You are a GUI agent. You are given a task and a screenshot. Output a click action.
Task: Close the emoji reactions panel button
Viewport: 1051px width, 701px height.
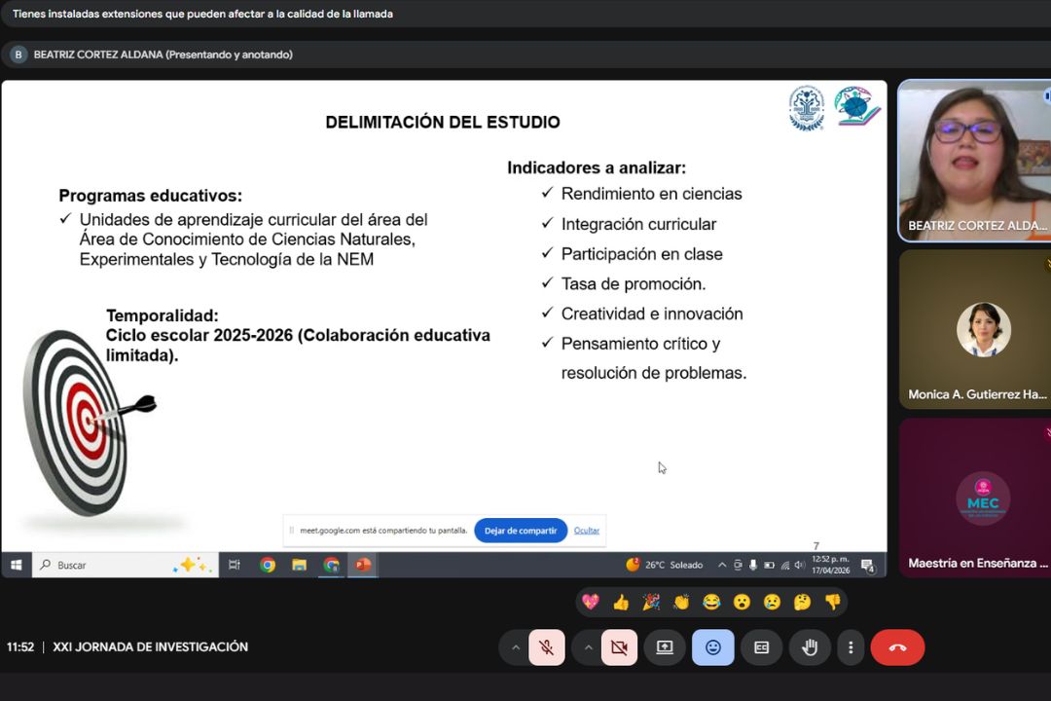[712, 647]
